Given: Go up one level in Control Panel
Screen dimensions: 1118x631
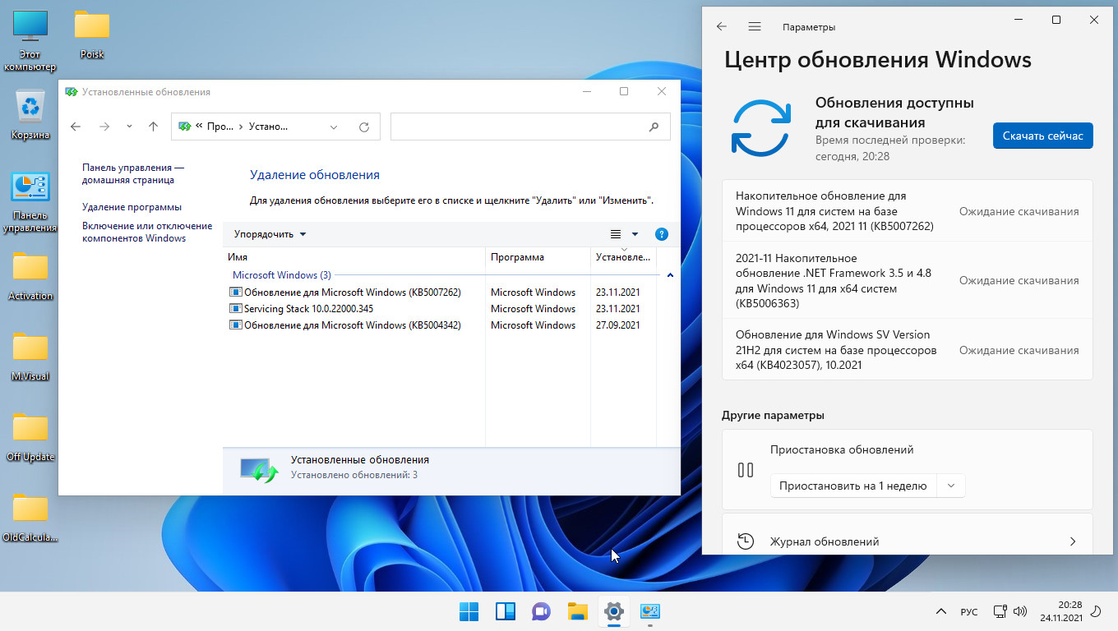Looking at the screenshot, I should pyautogui.click(x=153, y=127).
